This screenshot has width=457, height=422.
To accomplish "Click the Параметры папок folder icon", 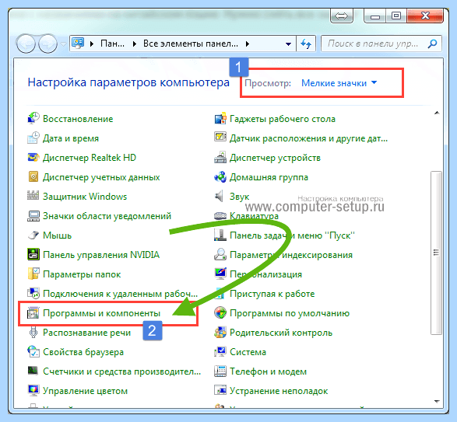I will (33, 274).
